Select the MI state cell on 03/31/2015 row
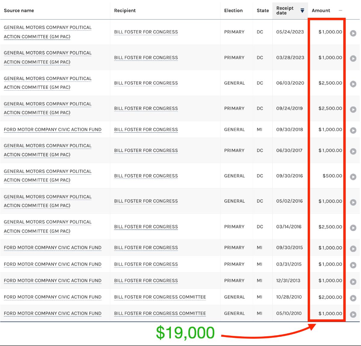 point(259,264)
